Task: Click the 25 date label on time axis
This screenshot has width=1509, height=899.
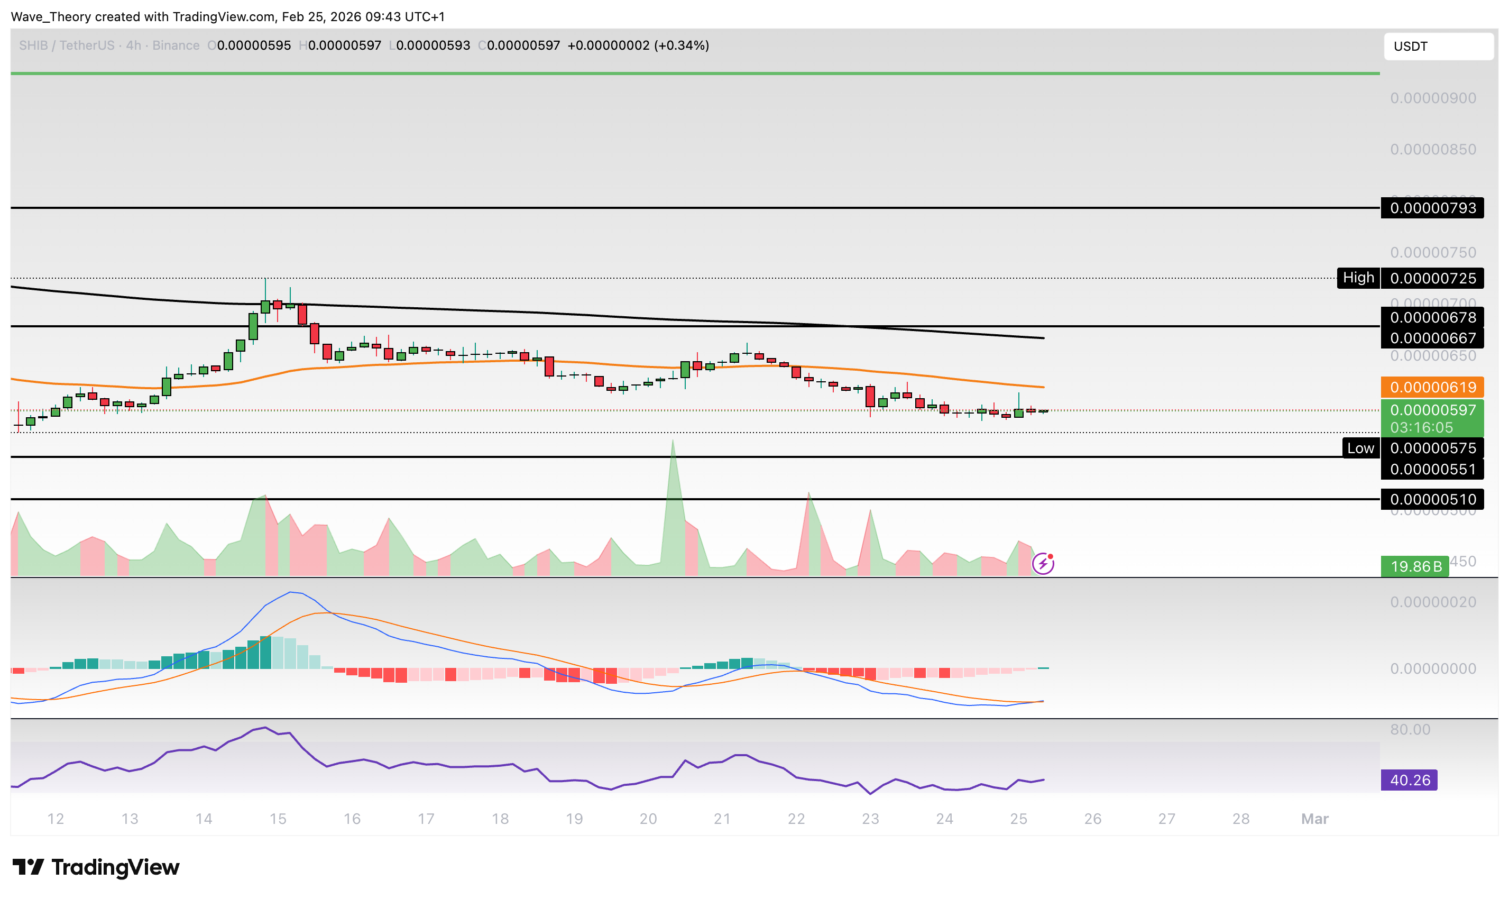Action: click(x=1018, y=819)
